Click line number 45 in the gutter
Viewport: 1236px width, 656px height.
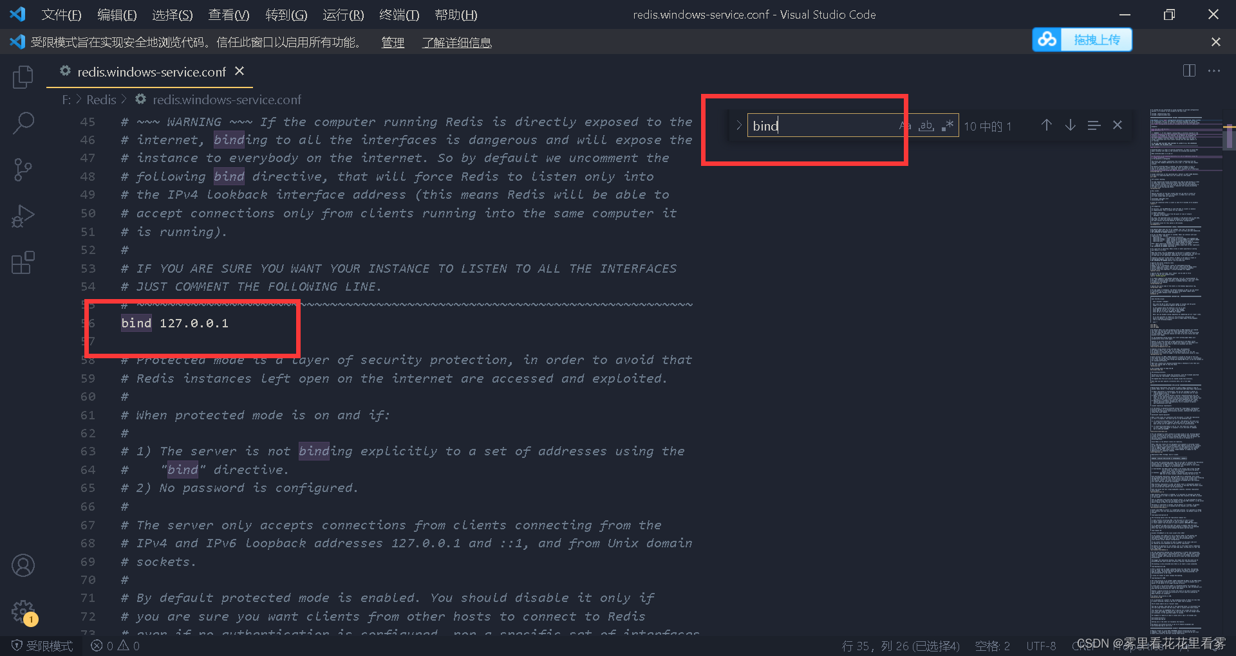(x=88, y=122)
